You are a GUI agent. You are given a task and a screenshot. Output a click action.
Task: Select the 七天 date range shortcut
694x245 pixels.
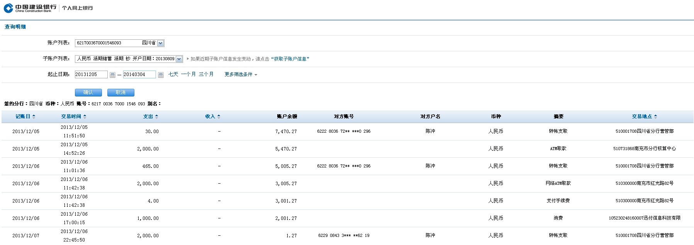(173, 74)
